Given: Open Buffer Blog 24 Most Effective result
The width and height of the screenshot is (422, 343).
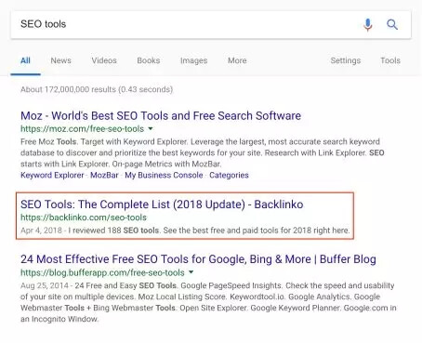Looking at the screenshot, I should click(198, 259).
